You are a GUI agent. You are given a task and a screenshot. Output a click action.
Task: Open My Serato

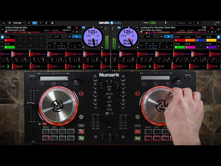point(181,23)
